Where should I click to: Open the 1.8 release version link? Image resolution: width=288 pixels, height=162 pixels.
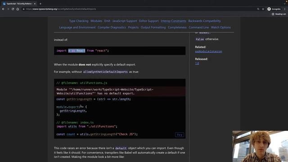(x=197, y=63)
